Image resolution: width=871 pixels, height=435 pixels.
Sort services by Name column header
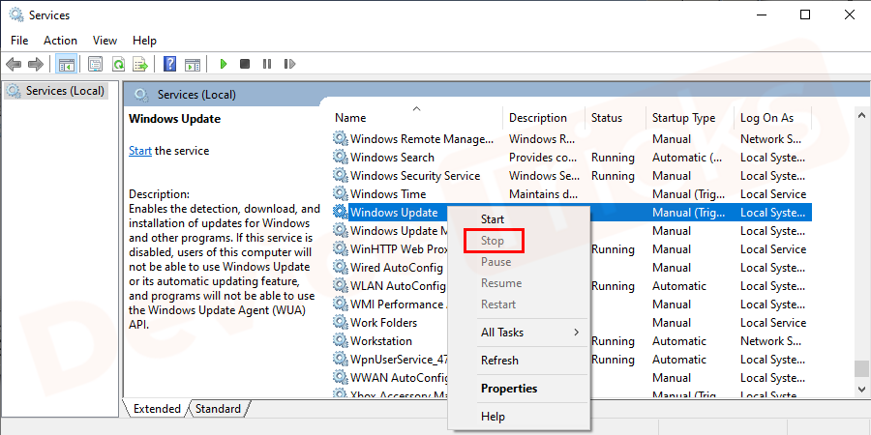tap(350, 118)
